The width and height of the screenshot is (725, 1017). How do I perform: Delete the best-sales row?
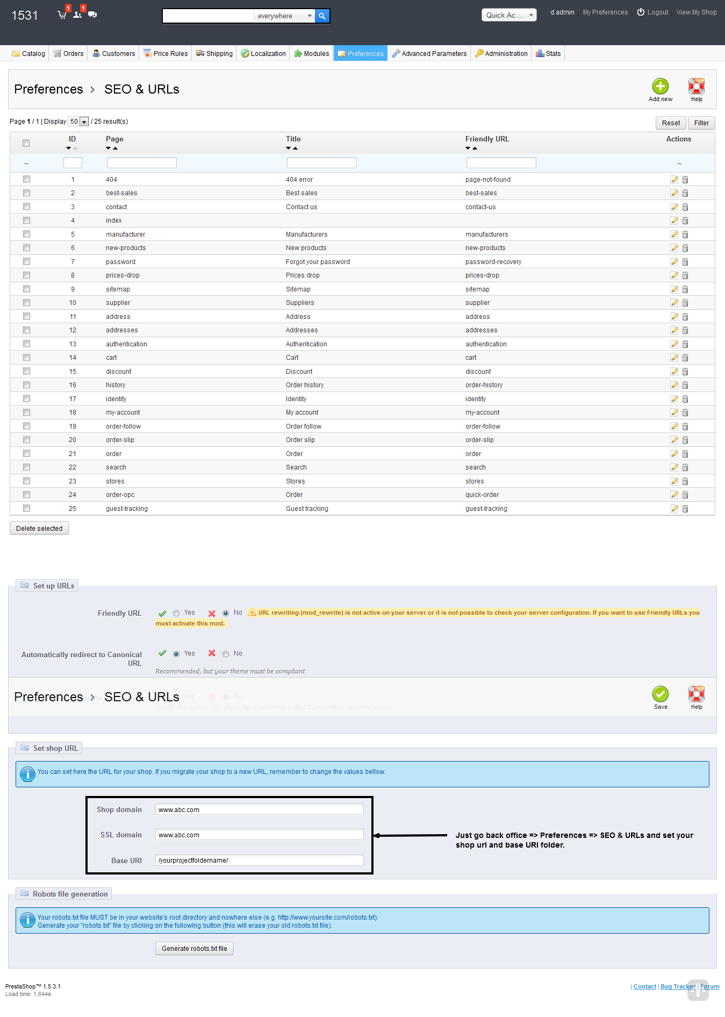[685, 193]
